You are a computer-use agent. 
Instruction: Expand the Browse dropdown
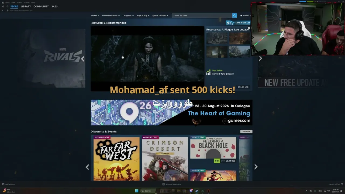coord(95,16)
